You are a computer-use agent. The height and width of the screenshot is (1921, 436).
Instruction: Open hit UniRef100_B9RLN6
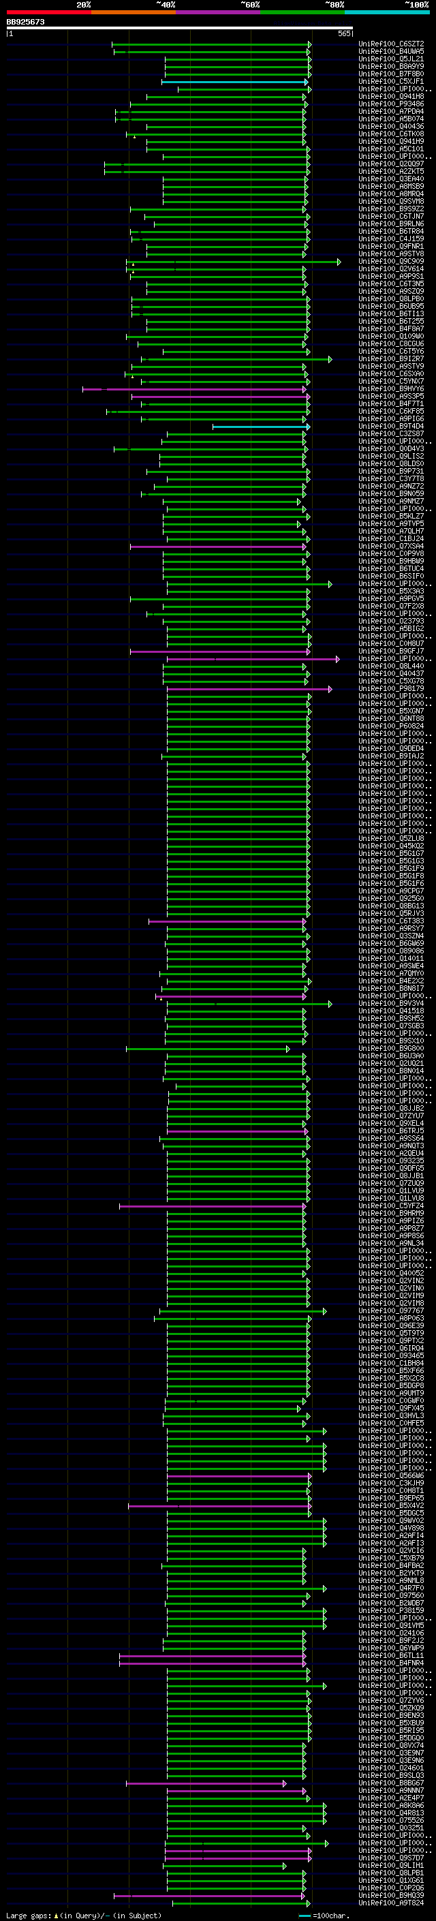[x=390, y=224]
